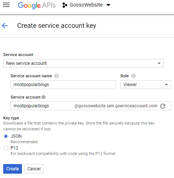The image size is (174, 178).
Task: Click the project hexagon dots icon
Action: pos(65,5)
